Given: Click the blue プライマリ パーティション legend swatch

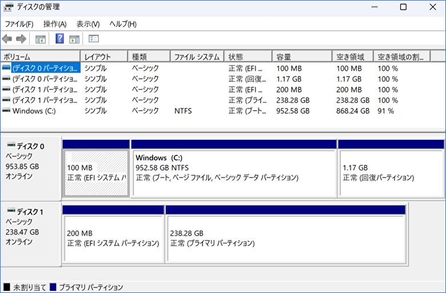Looking at the screenshot, I should (x=53, y=287).
